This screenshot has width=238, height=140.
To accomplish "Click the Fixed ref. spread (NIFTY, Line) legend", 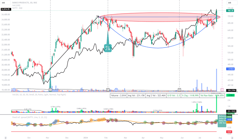I will point(30,117).
